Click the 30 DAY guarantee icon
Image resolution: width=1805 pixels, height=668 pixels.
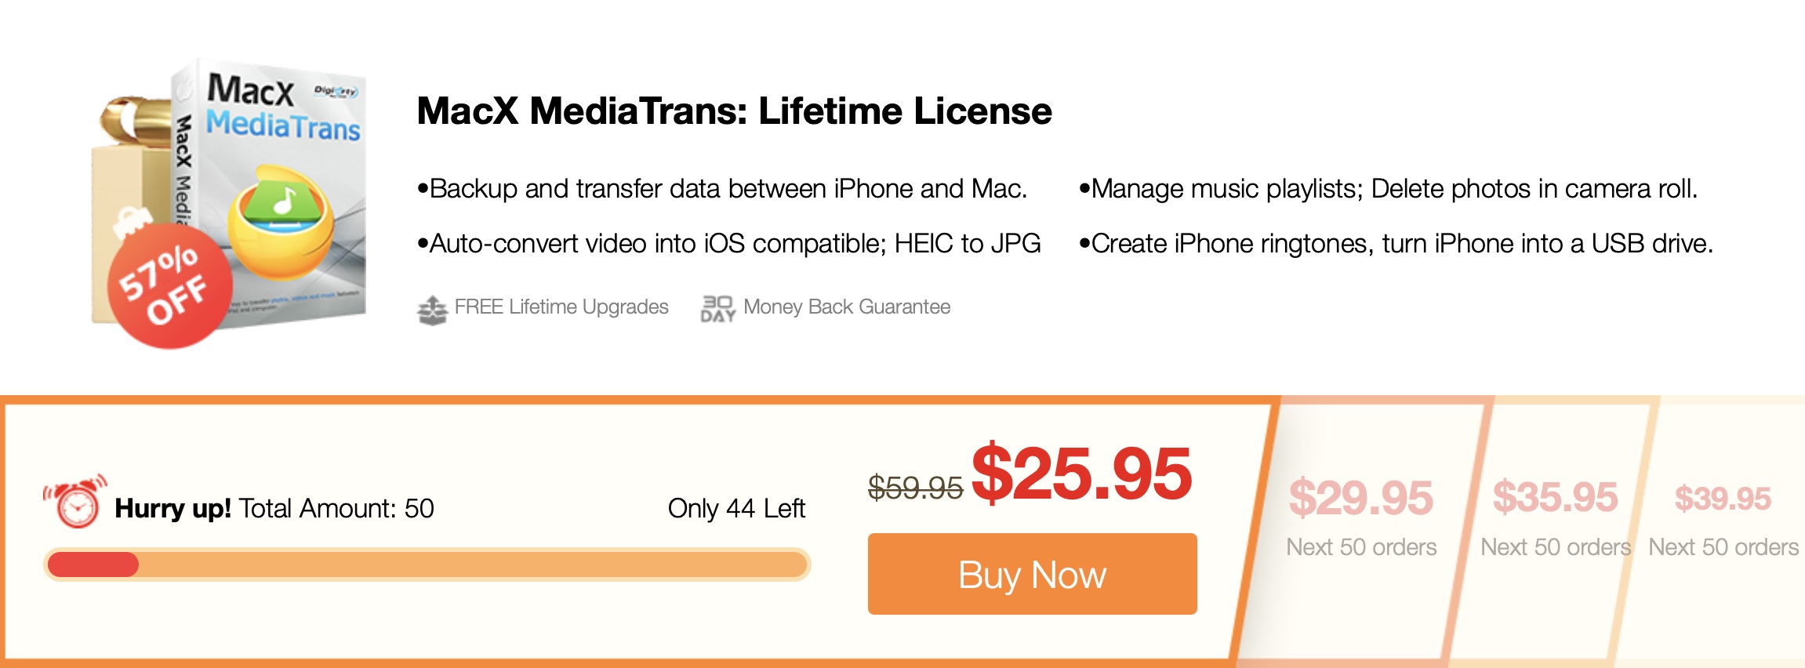[717, 309]
